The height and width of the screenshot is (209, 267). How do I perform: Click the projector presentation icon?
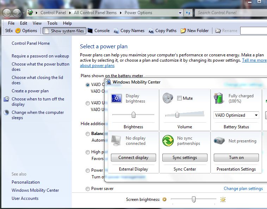pyautogui.click(x=219, y=141)
